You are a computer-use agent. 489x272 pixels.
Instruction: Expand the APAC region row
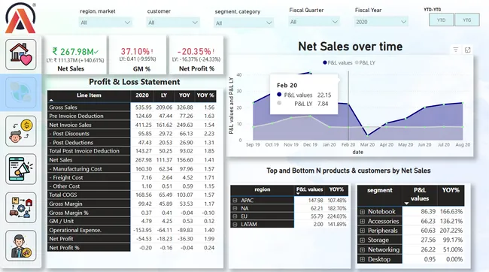pyautogui.click(x=235, y=201)
